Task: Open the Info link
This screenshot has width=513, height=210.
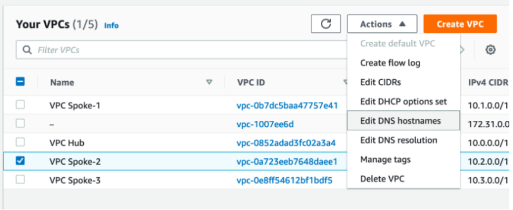Action: (x=111, y=25)
